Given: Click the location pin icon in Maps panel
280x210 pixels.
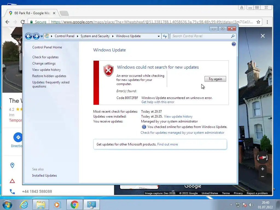Looking at the screenshot, I should click(12, 165).
